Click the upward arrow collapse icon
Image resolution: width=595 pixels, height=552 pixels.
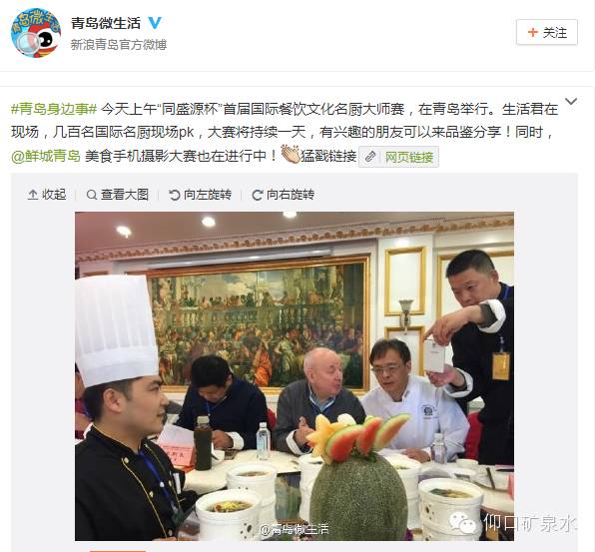click(33, 195)
